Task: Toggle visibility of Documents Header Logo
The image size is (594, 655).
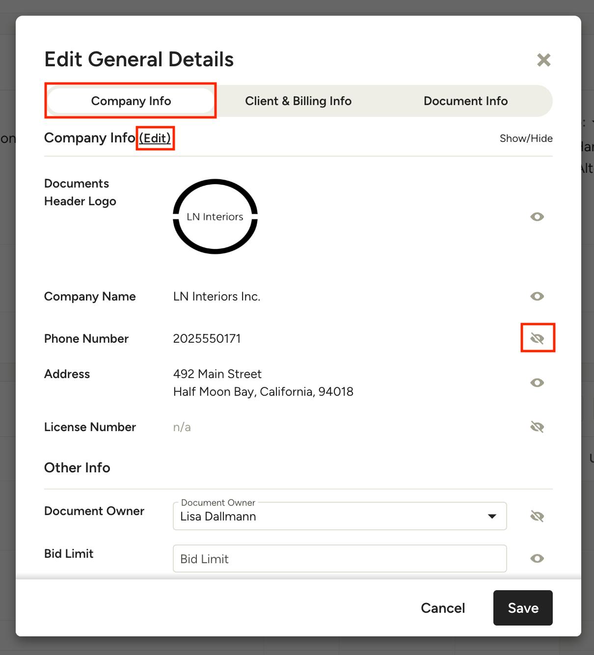Action: (x=537, y=217)
